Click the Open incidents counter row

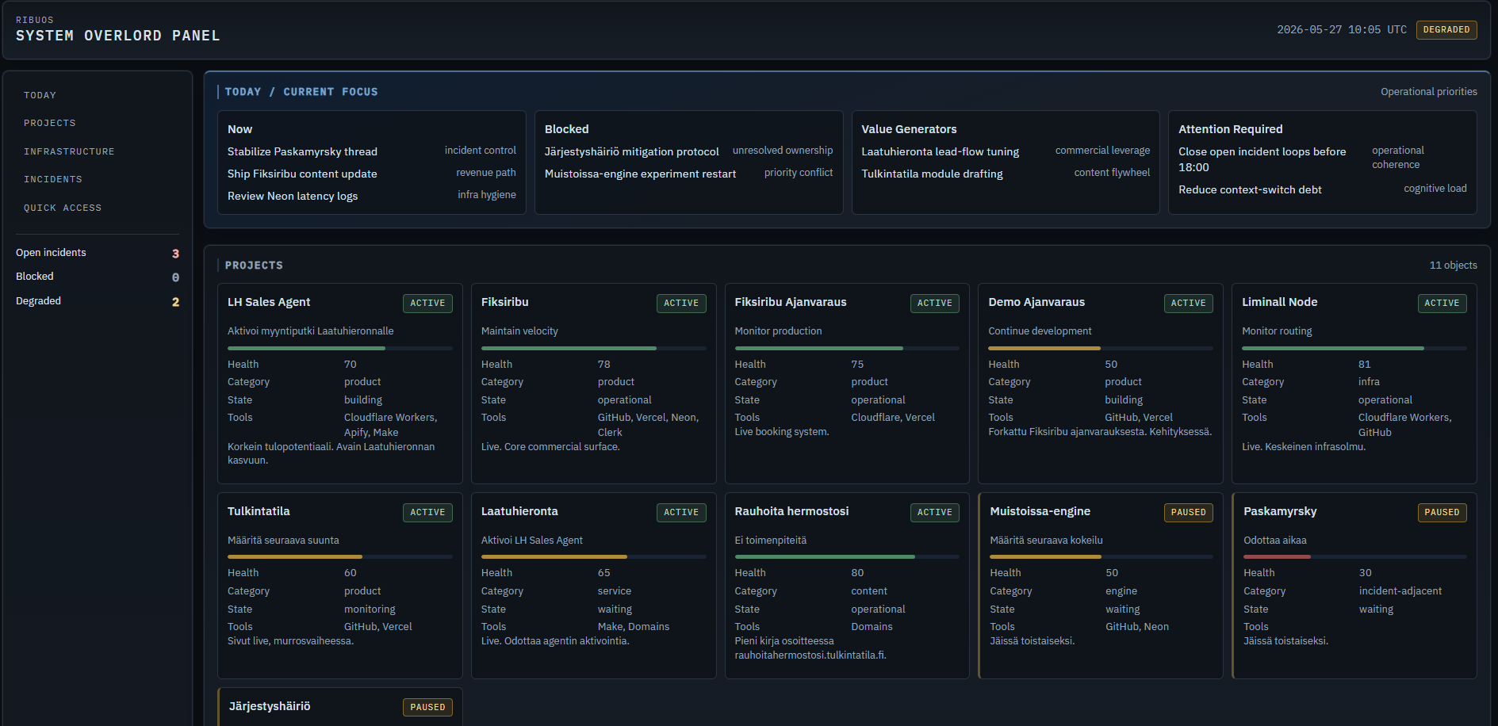[x=98, y=253]
